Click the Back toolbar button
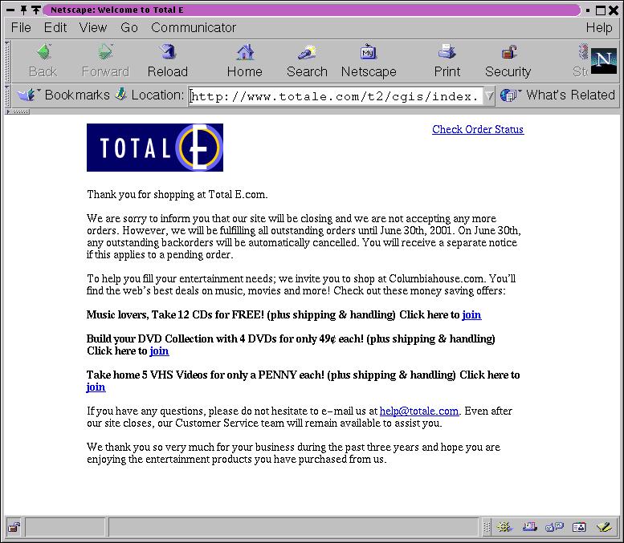 (x=43, y=61)
